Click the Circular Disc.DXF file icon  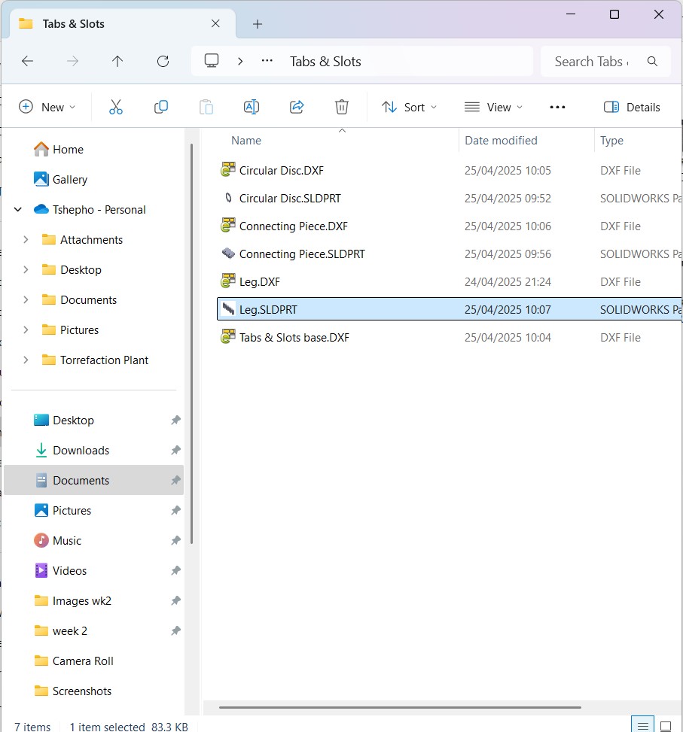pyautogui.click(x=228, y=170)
